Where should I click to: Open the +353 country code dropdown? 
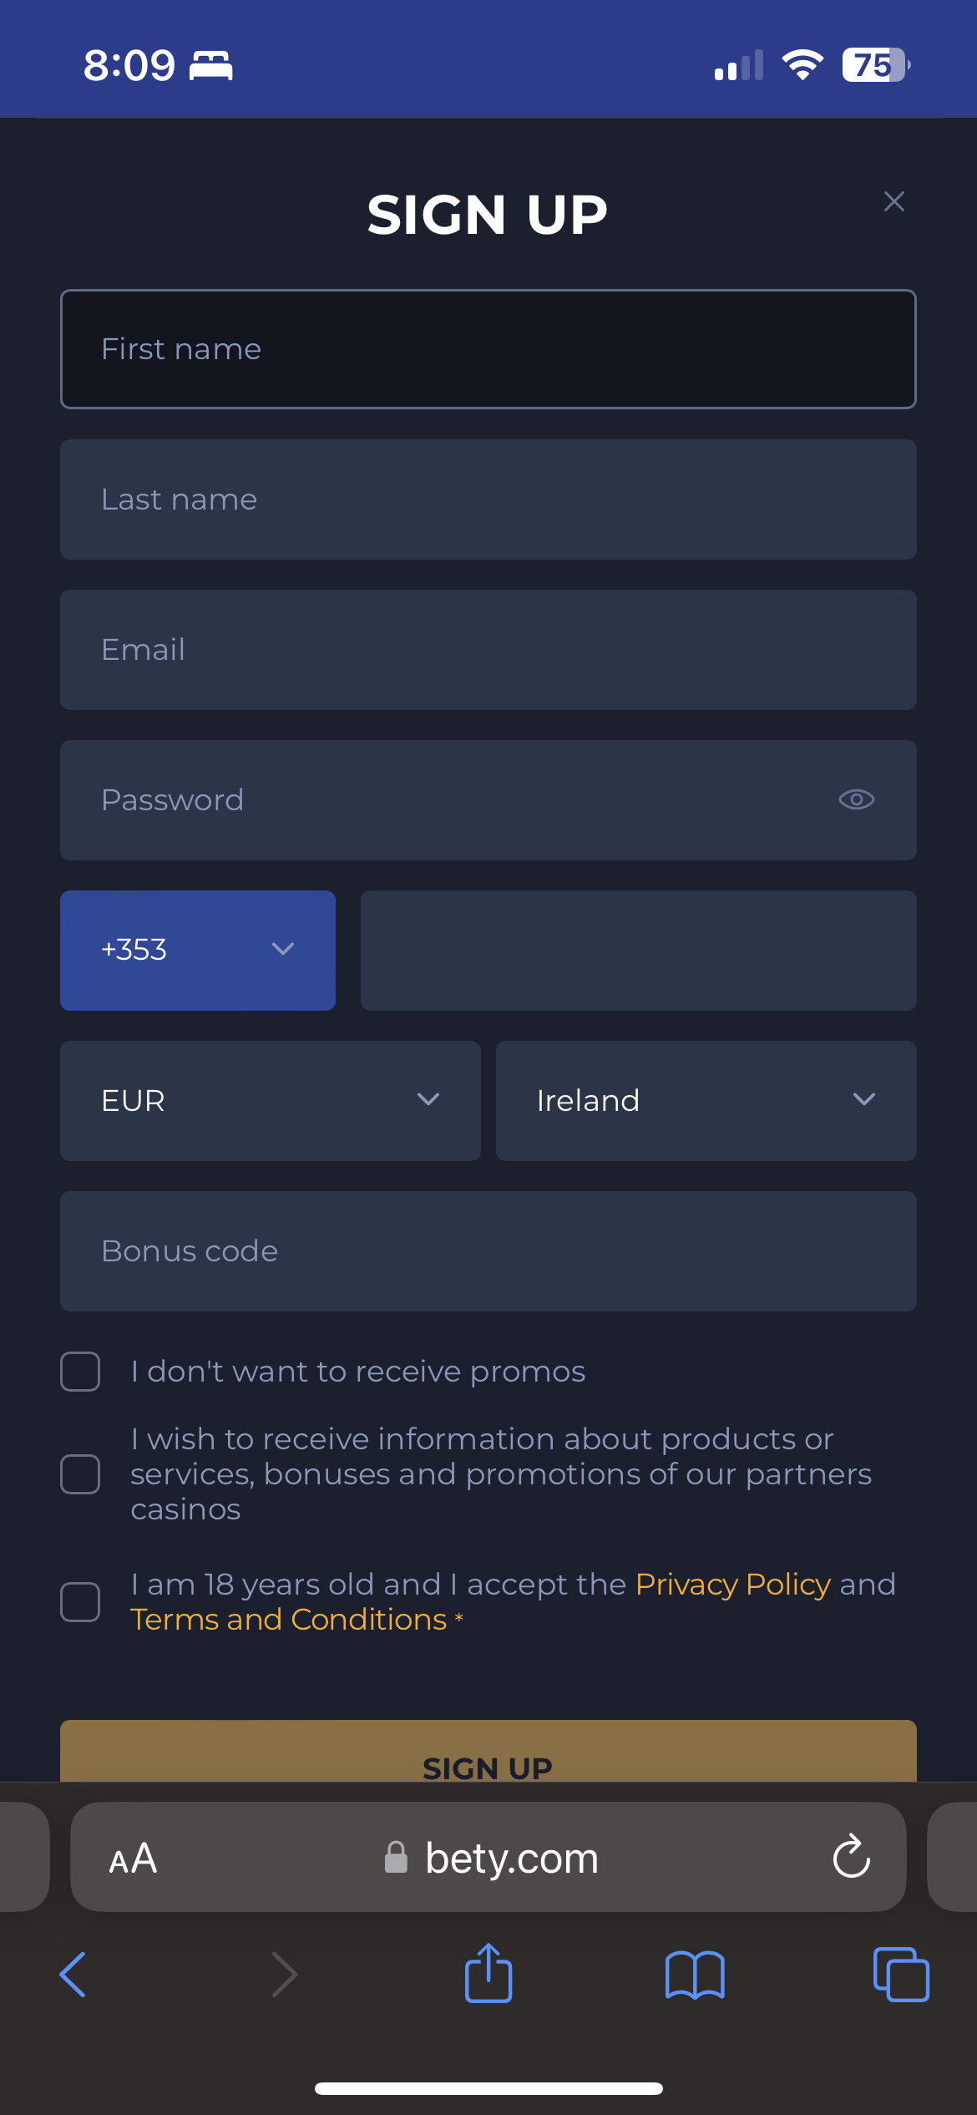(198, 951)
